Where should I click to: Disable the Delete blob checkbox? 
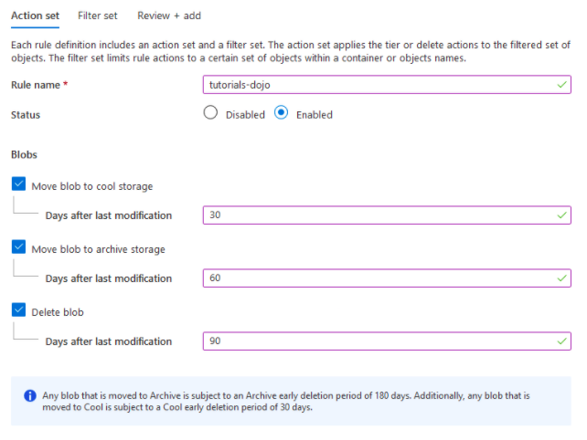tap(19, 310)
